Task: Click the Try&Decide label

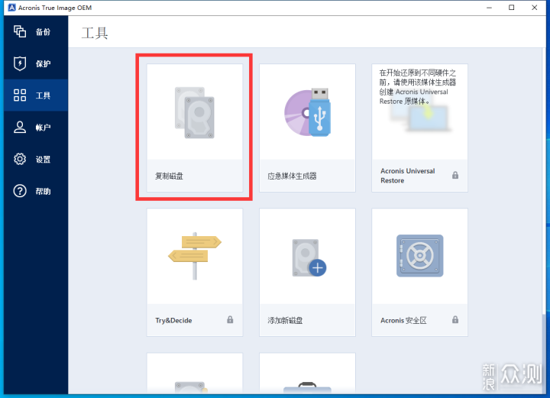Action: [x=173, y=321]
